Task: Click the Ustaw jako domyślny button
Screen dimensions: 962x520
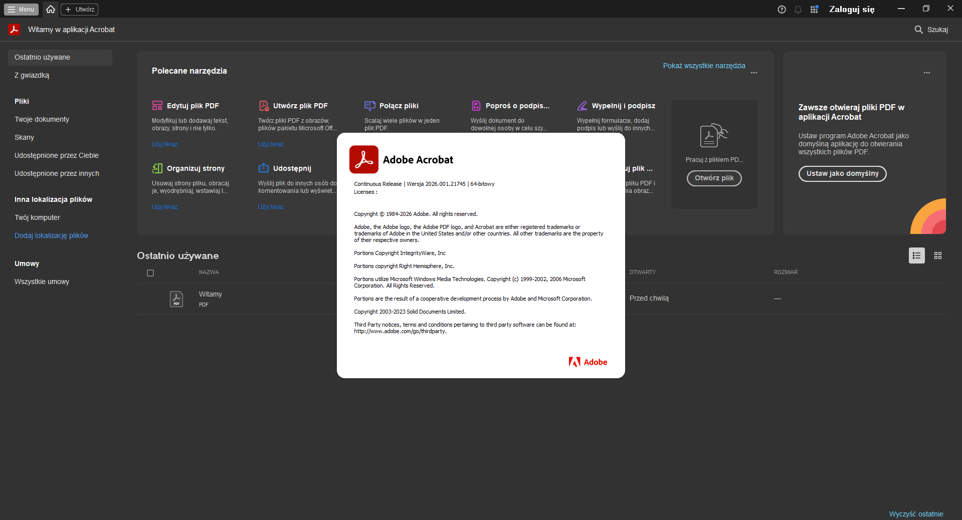Action: click(x=842, y=174)
